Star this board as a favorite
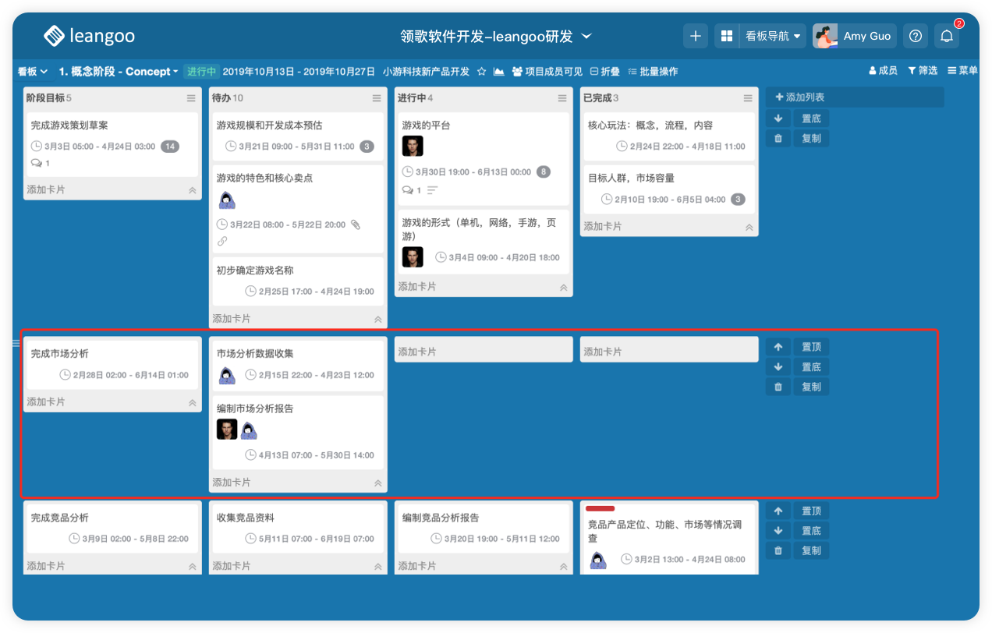 click(x=481, y=72)
